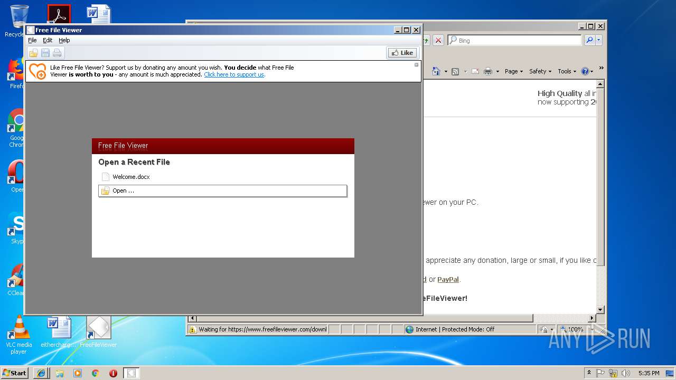Click the Open folder toolbar icon
Screen dimensions: 676x380
(33, 53)
